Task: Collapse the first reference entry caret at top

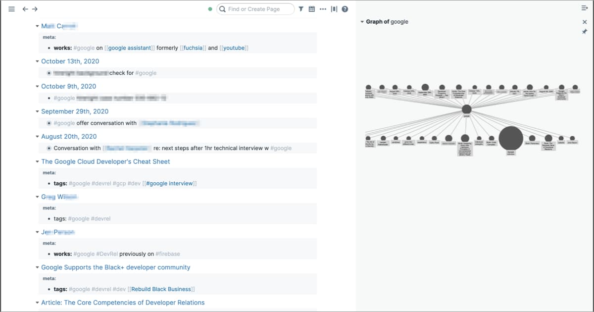Action: tap(37, 26)
